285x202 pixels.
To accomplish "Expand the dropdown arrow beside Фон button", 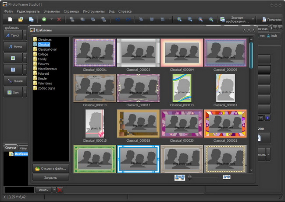I will coord(25,92).
